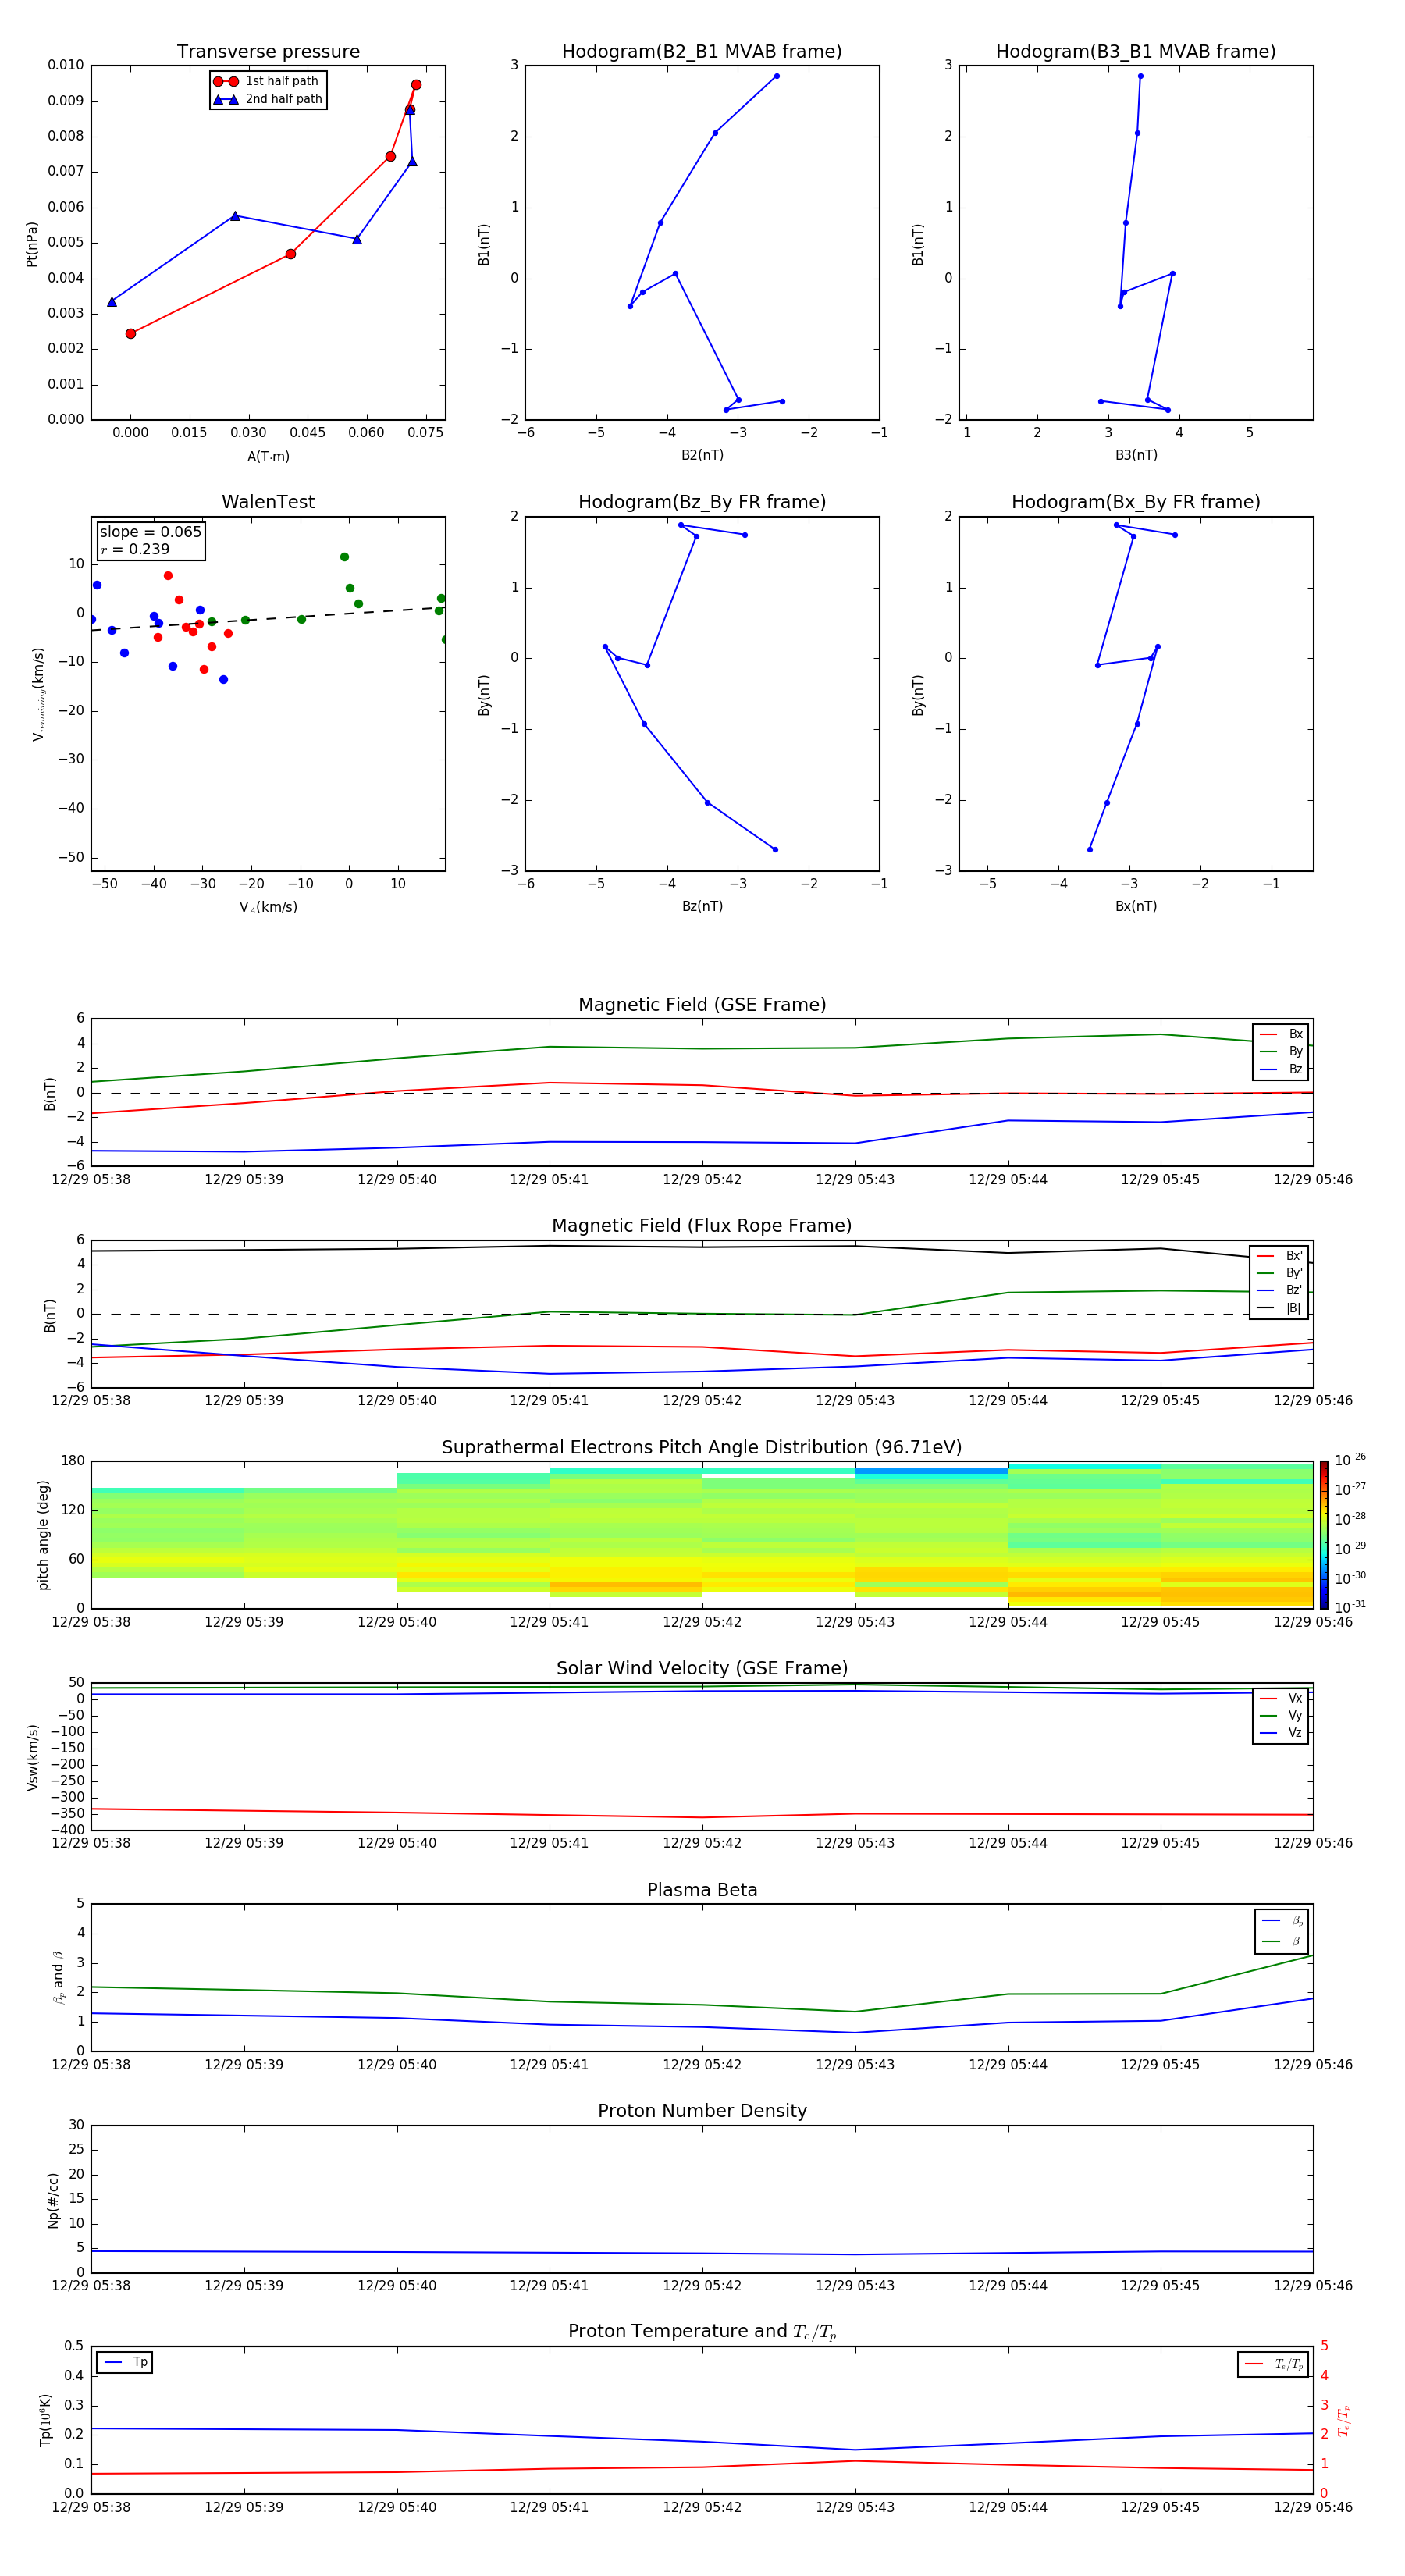
Task: Click the 'Vz' entry in solar wind legend
Action: 1281,1733
